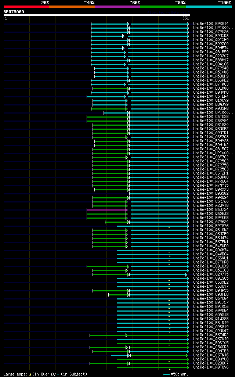The width and height of the screenshot is (235, 377).
Task: Open hit UniRef100_Q8LB59
Action: coord(211,52)
